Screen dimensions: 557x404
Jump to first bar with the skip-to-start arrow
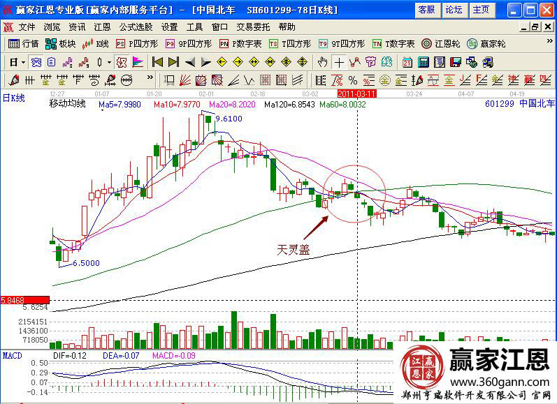[157, 62]
